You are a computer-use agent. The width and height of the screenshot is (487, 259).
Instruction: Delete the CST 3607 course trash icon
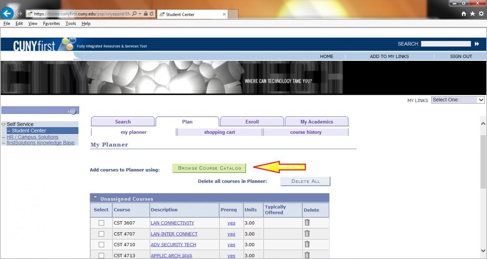307,223
